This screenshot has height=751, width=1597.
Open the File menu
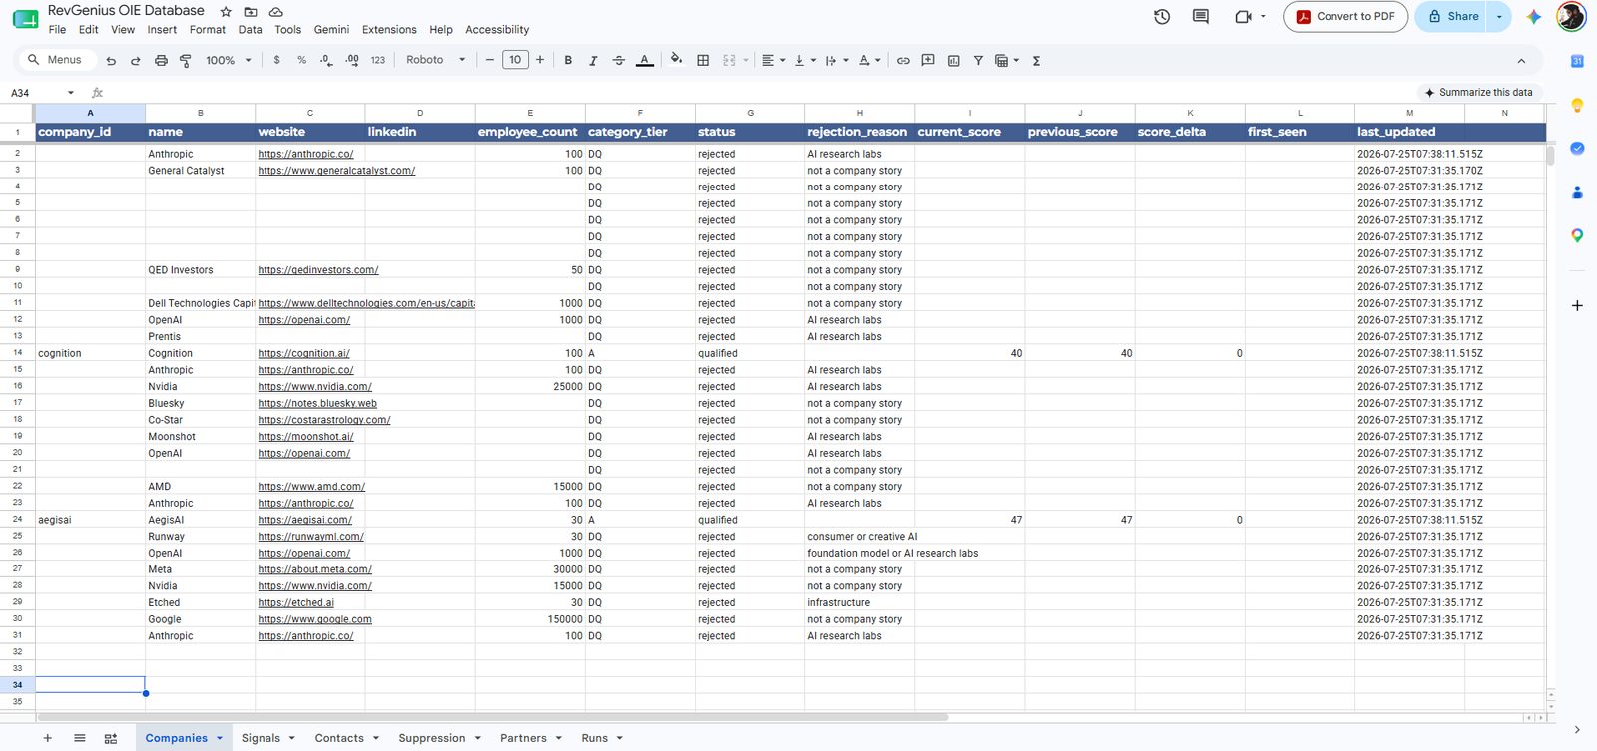pos(57,30)
